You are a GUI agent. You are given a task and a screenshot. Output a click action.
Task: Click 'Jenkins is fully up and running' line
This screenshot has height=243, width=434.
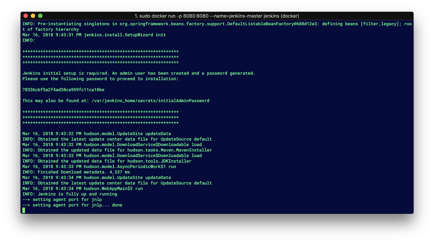pyautogui.click(x=70, y=194)
